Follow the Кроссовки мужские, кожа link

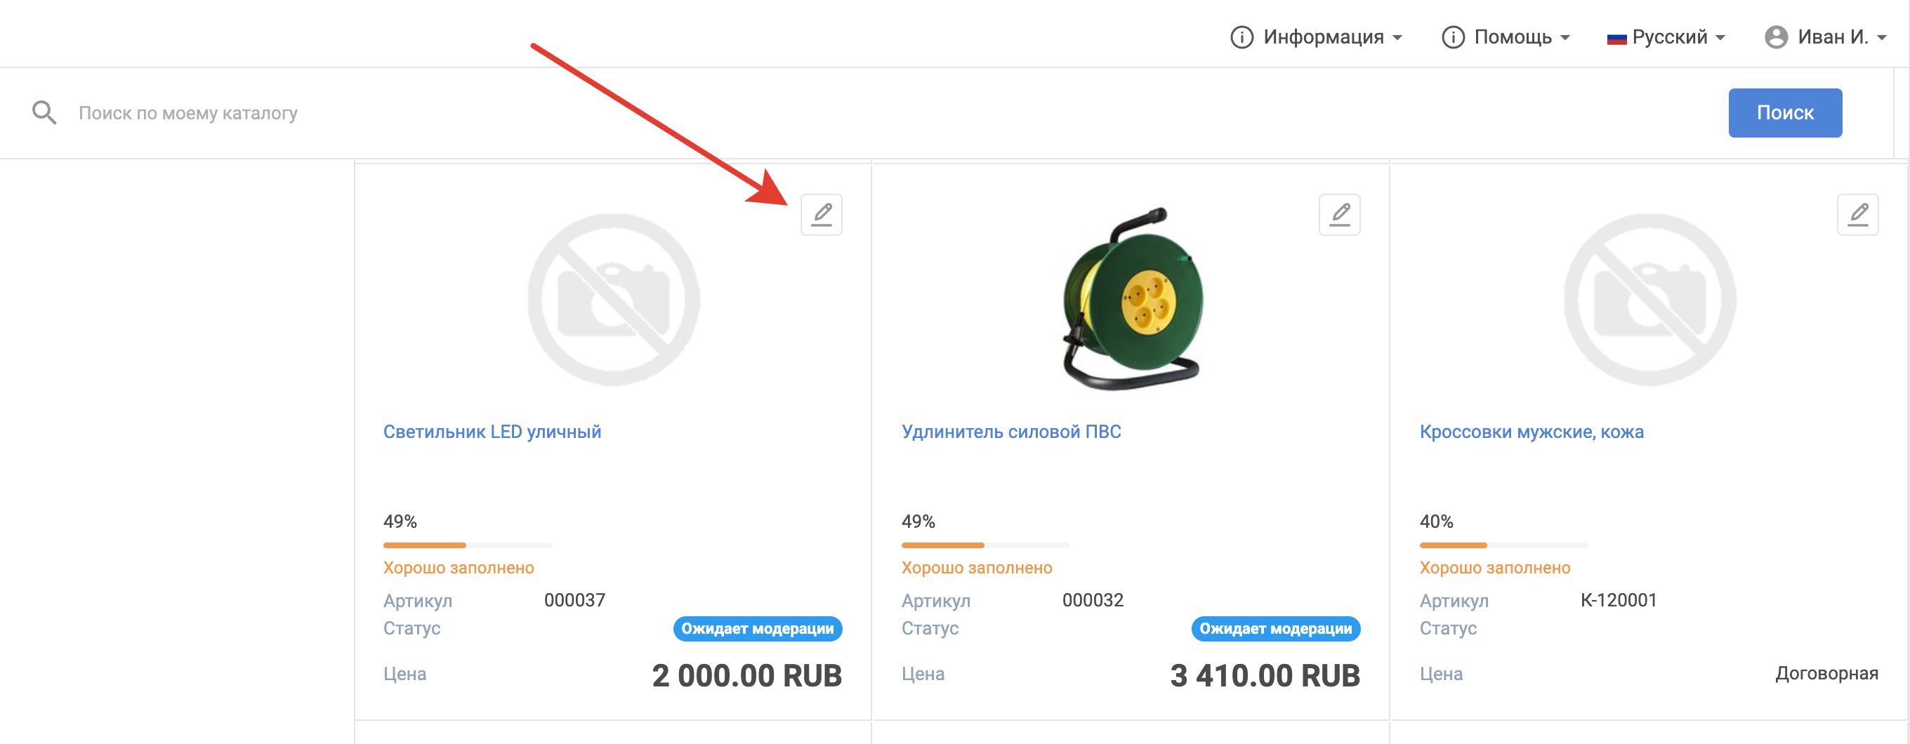(x=1531, y=431)
